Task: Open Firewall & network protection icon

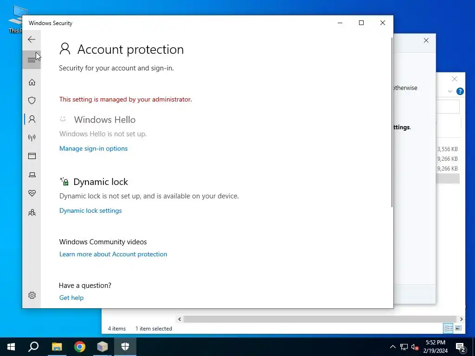Action: (x=32, y=138)
